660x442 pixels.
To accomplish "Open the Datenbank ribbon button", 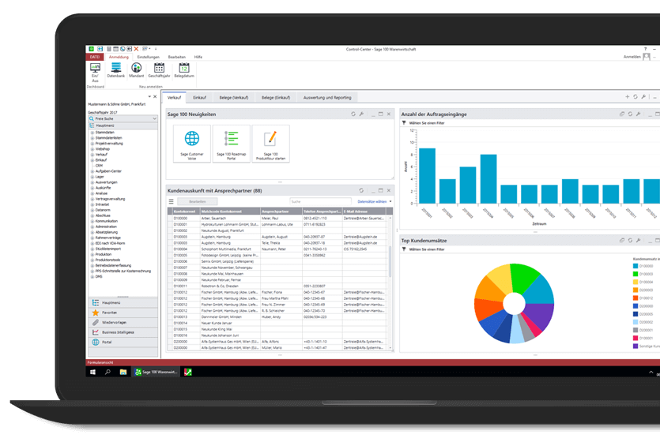I will coord(115,70).
